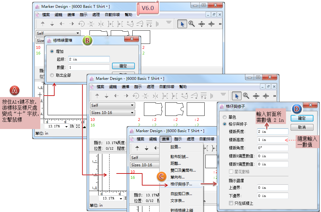321x212 pixels.
Task: Click the rotate icon in the top window toolbar
Action: tap(81, 24)
